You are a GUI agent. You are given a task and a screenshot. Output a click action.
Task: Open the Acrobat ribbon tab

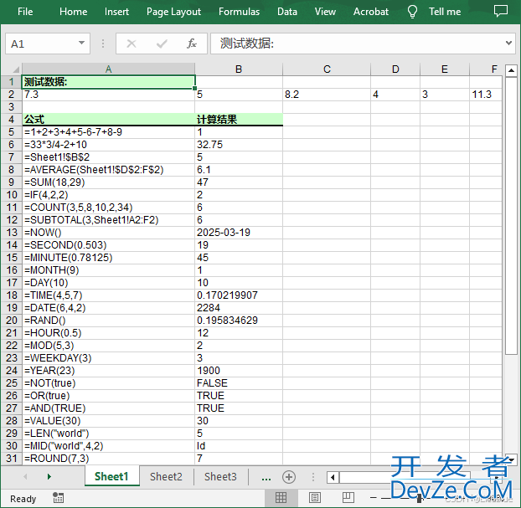[x=371, y=12]
